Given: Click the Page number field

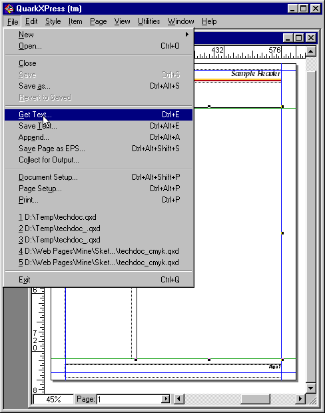Looking at the screenshot, I should [129, 399].
